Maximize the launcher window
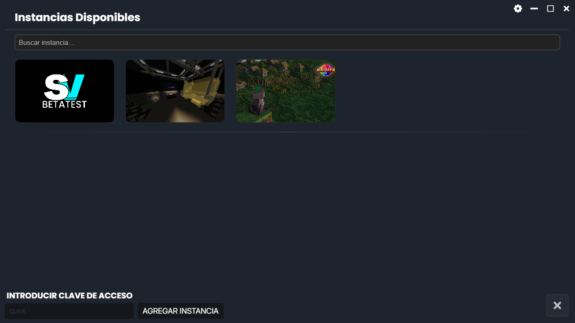 pyautogui.click(x=550, y=9)
